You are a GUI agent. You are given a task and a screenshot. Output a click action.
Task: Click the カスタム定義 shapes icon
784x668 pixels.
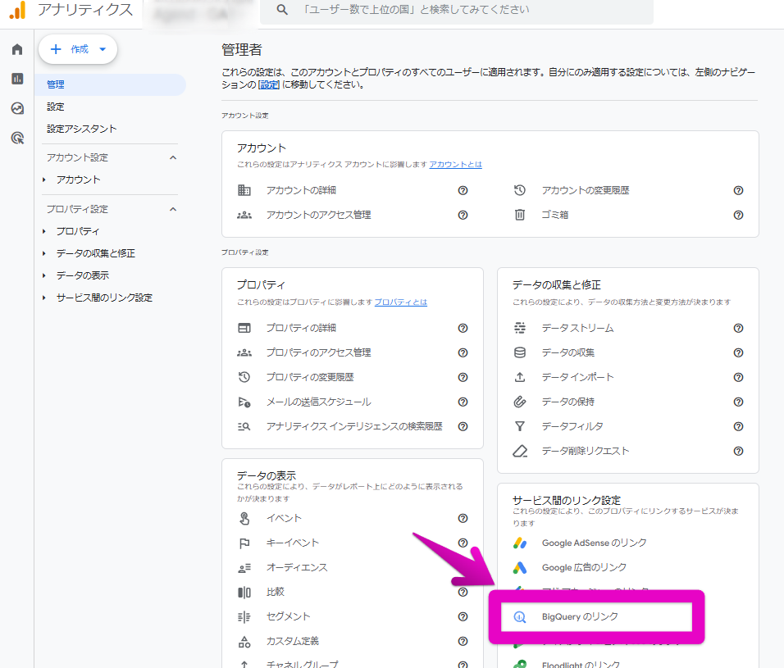point(244,642)
